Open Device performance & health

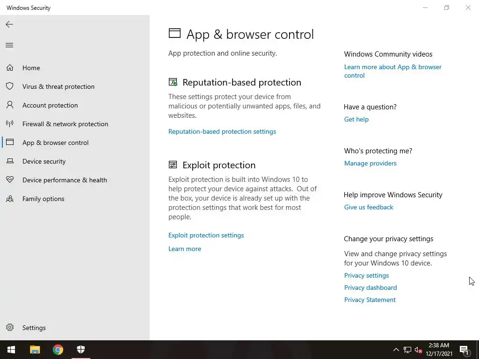point(65,180)
